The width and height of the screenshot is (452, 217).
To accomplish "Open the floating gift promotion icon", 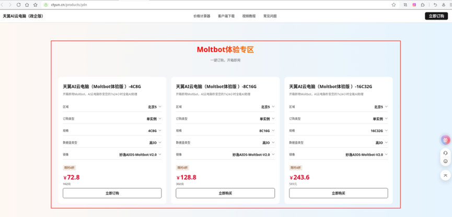I will coord(446,140).
